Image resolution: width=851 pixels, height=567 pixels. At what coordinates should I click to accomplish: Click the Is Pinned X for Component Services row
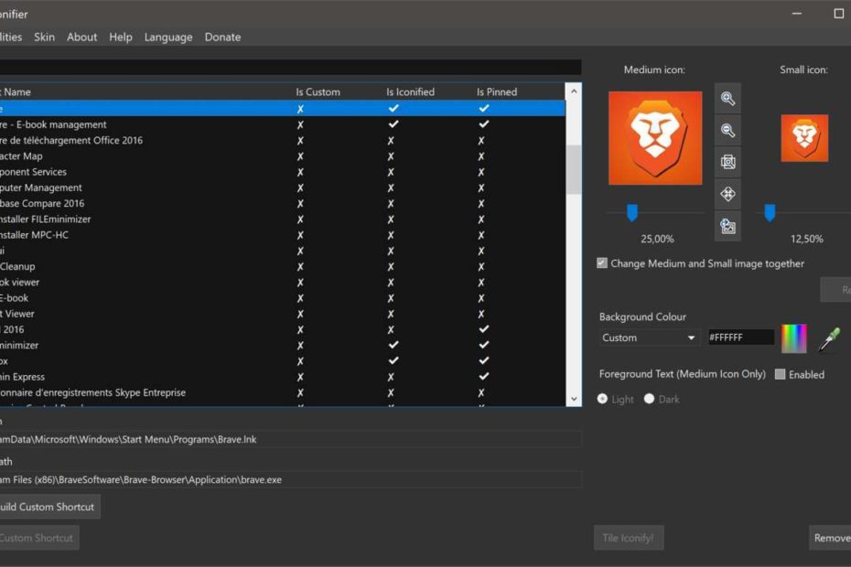(480, 172)
